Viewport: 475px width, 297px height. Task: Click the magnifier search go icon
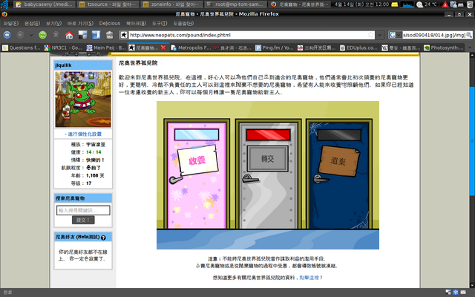(469, 35)
